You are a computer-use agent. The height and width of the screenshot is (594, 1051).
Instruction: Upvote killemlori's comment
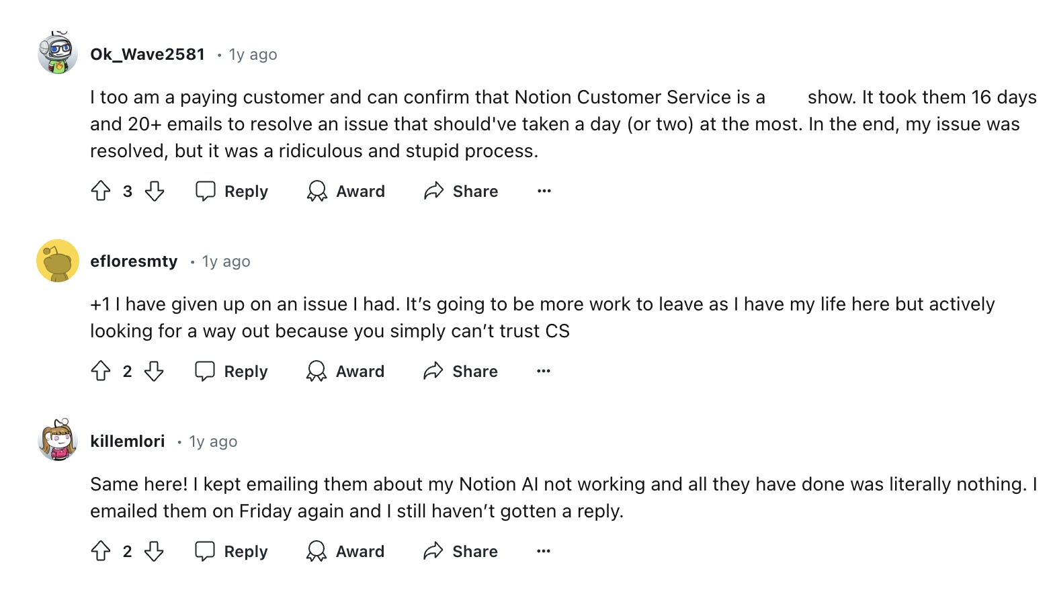101,551
